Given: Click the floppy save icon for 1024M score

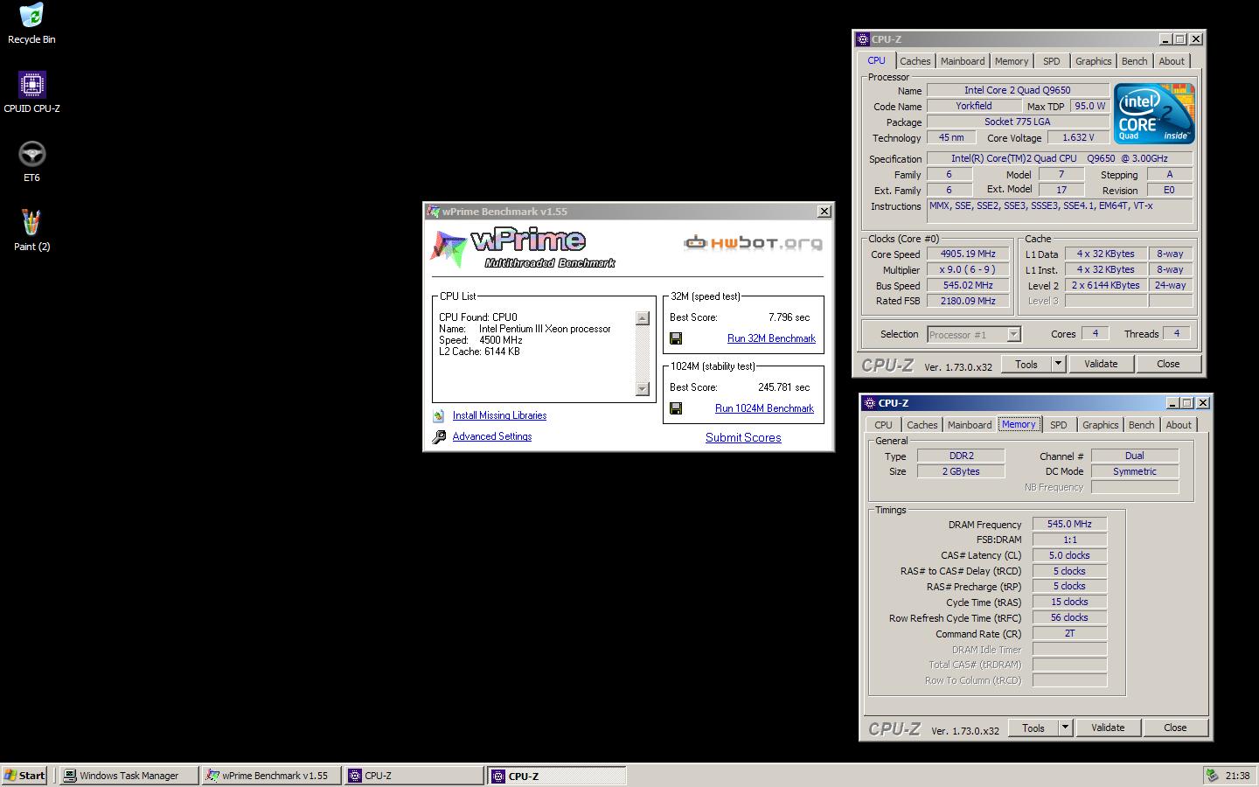Looking at the screenshot, I should point(676,408).
